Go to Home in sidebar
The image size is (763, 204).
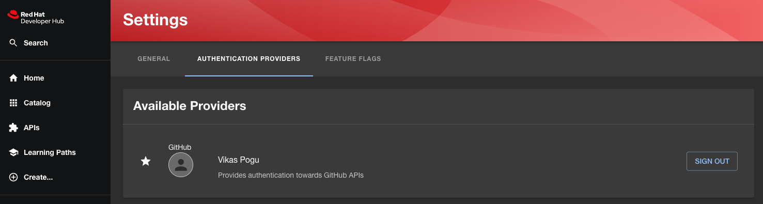[55, 78]
